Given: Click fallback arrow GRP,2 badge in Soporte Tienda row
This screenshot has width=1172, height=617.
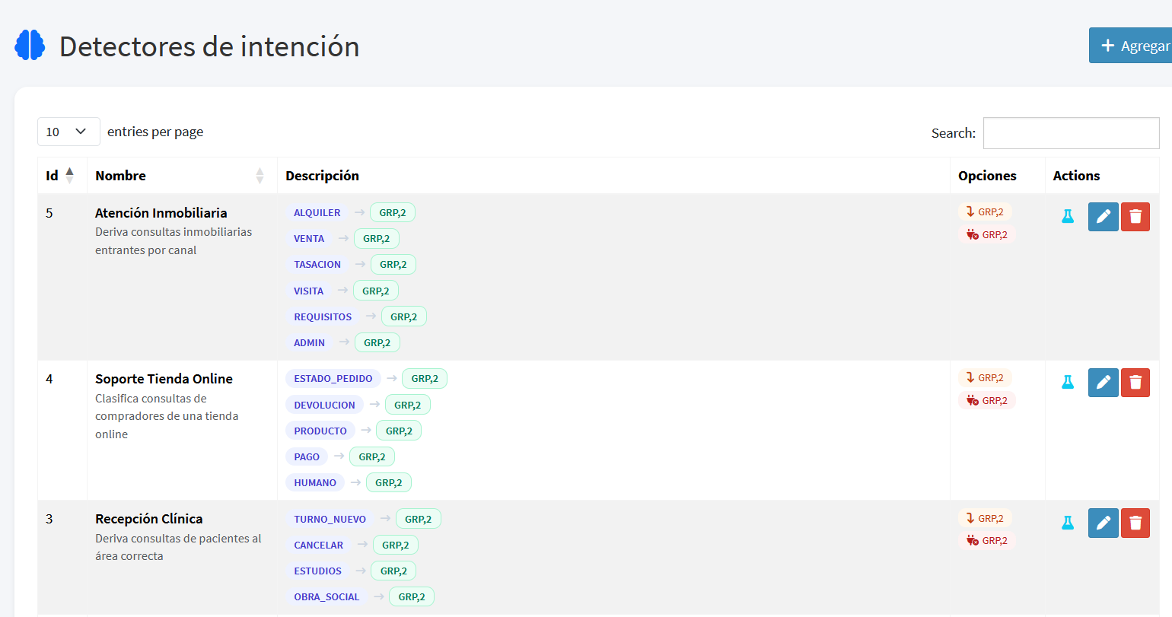Looking at the screenshot, I should click(985, 378).
